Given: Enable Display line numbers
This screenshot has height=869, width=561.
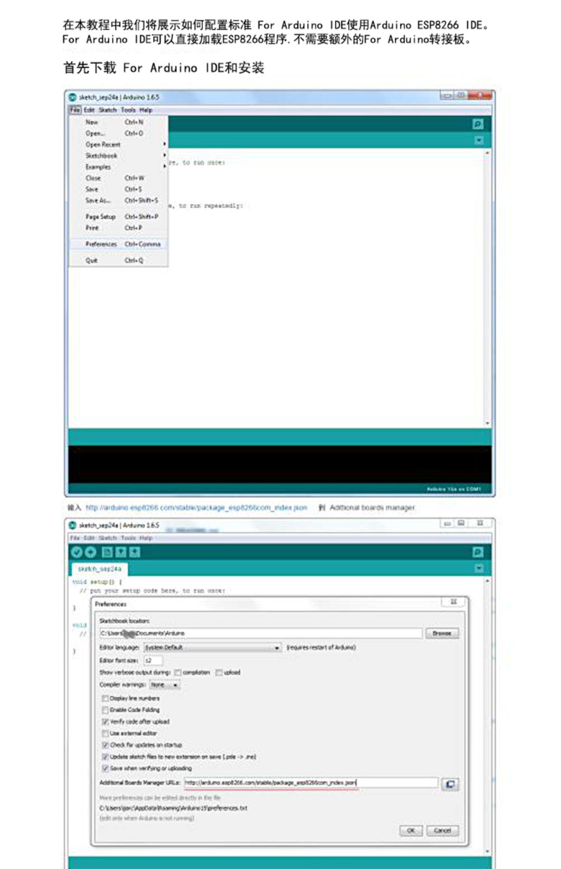Looking at the screenshot, I should click(105, 698).
